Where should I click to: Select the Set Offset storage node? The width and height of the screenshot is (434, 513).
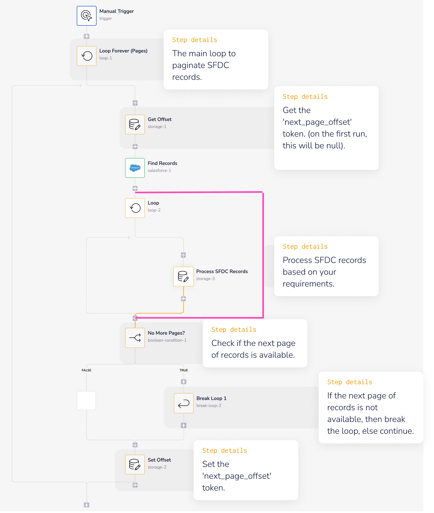point(135,465)
